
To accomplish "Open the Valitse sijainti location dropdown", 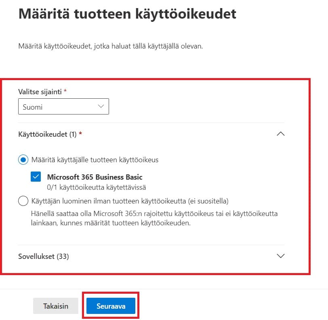I will [x=63, y=107].
